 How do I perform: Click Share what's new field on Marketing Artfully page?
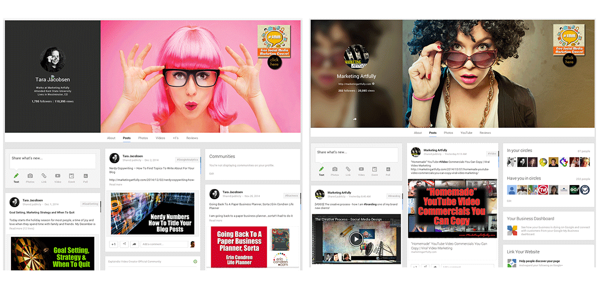click(357, 154)
